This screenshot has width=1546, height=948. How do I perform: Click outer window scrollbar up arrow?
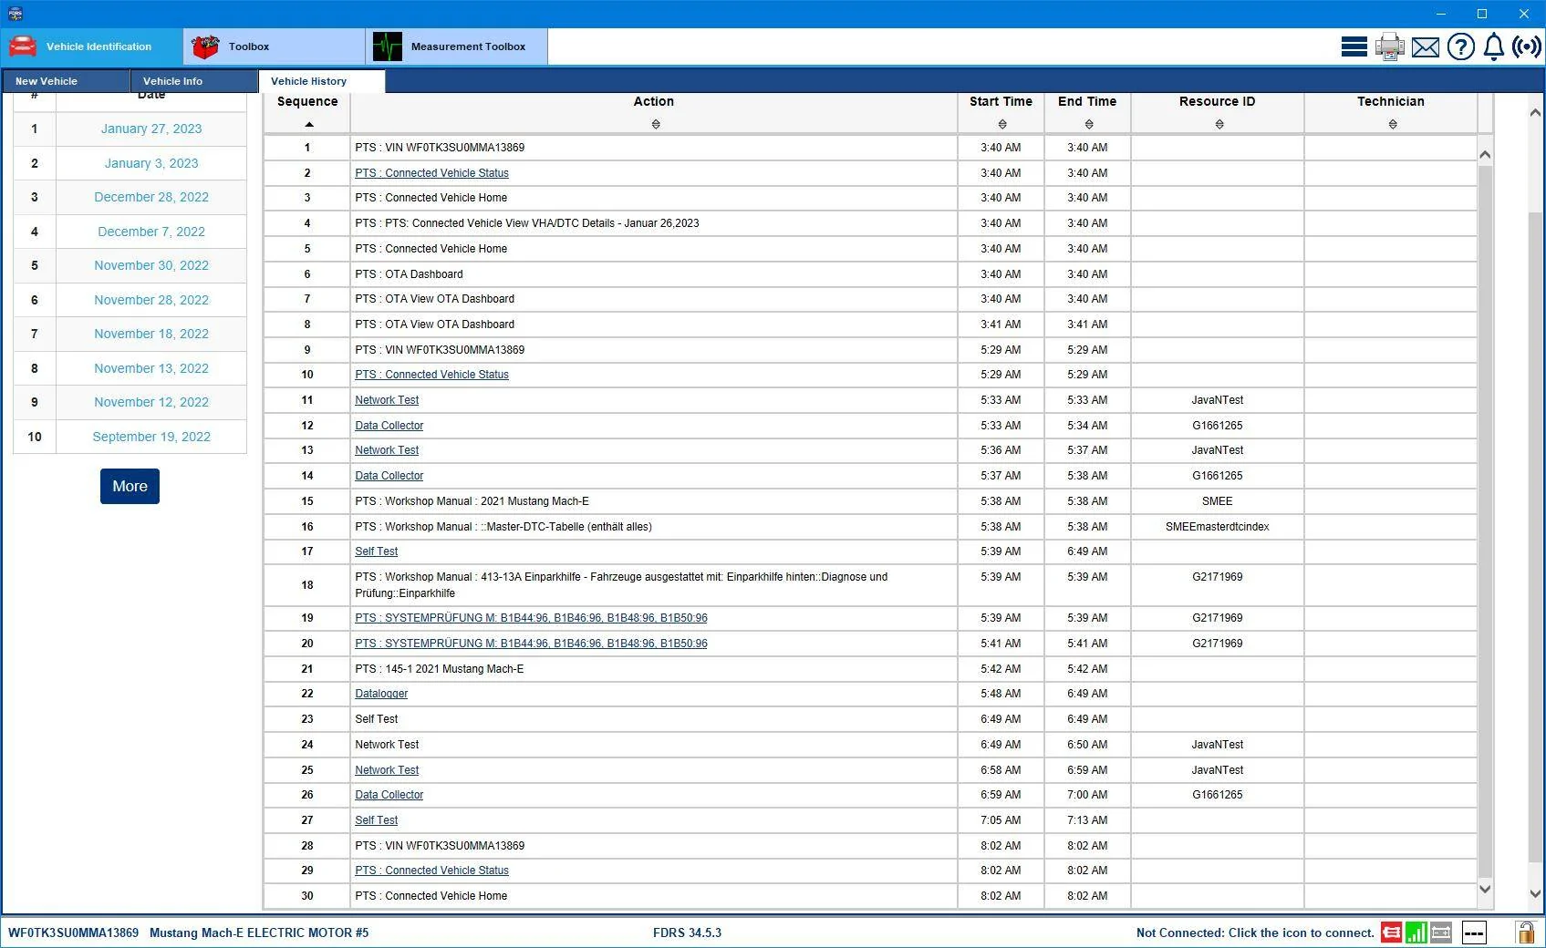(x=1535, y=112)
